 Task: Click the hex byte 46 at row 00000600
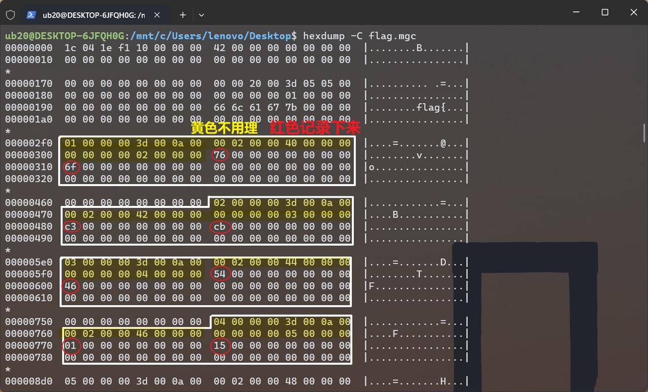point(71,286)
